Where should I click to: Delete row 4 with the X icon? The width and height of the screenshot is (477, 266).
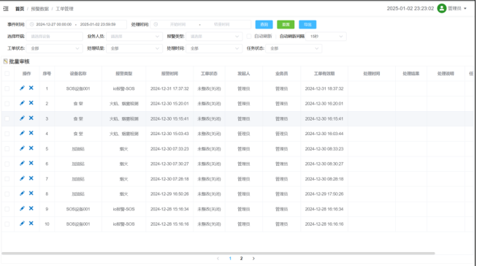[31, 133]
